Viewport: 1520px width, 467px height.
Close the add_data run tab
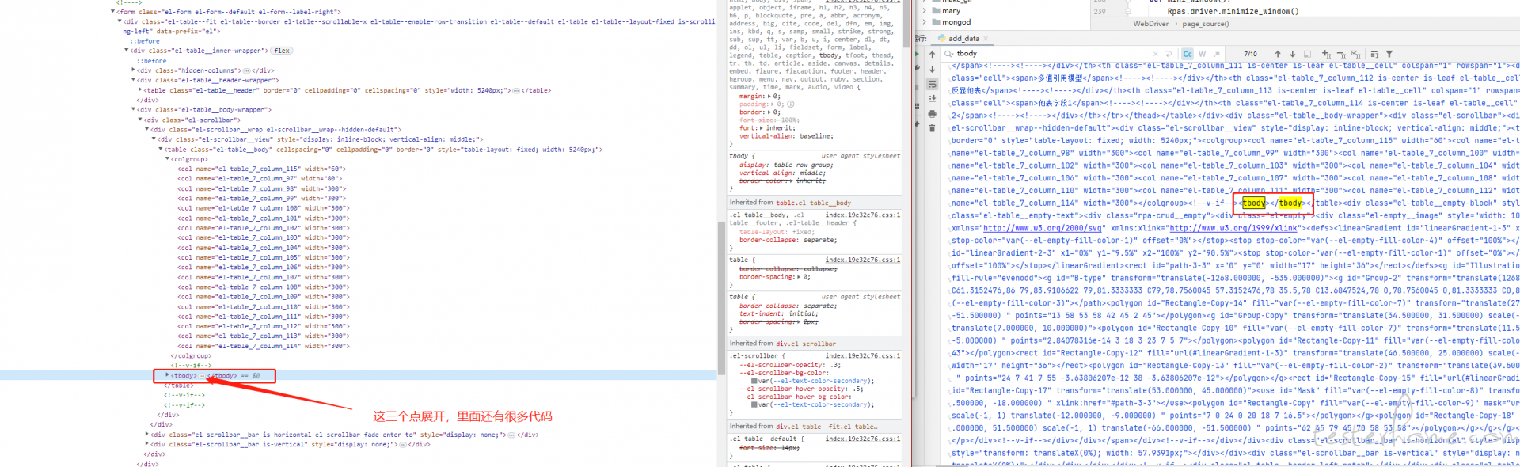point(986,38)
